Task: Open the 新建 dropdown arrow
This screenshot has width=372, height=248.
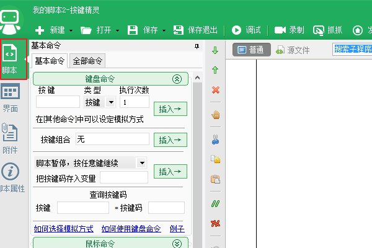Action: [71, 30]
